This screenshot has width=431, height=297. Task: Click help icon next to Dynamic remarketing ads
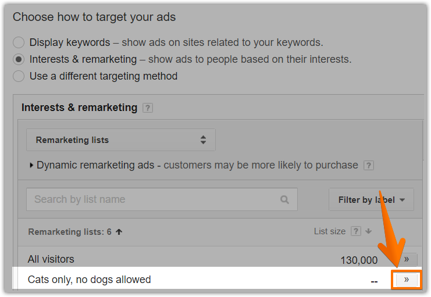(x=369, y=166)
